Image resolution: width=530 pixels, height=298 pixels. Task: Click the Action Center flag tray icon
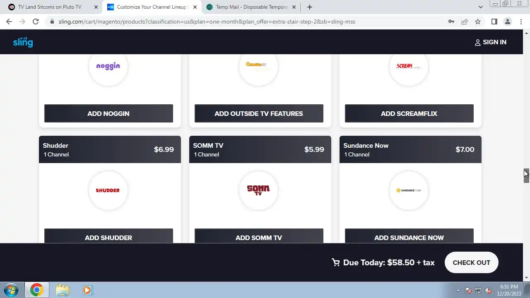468,290
